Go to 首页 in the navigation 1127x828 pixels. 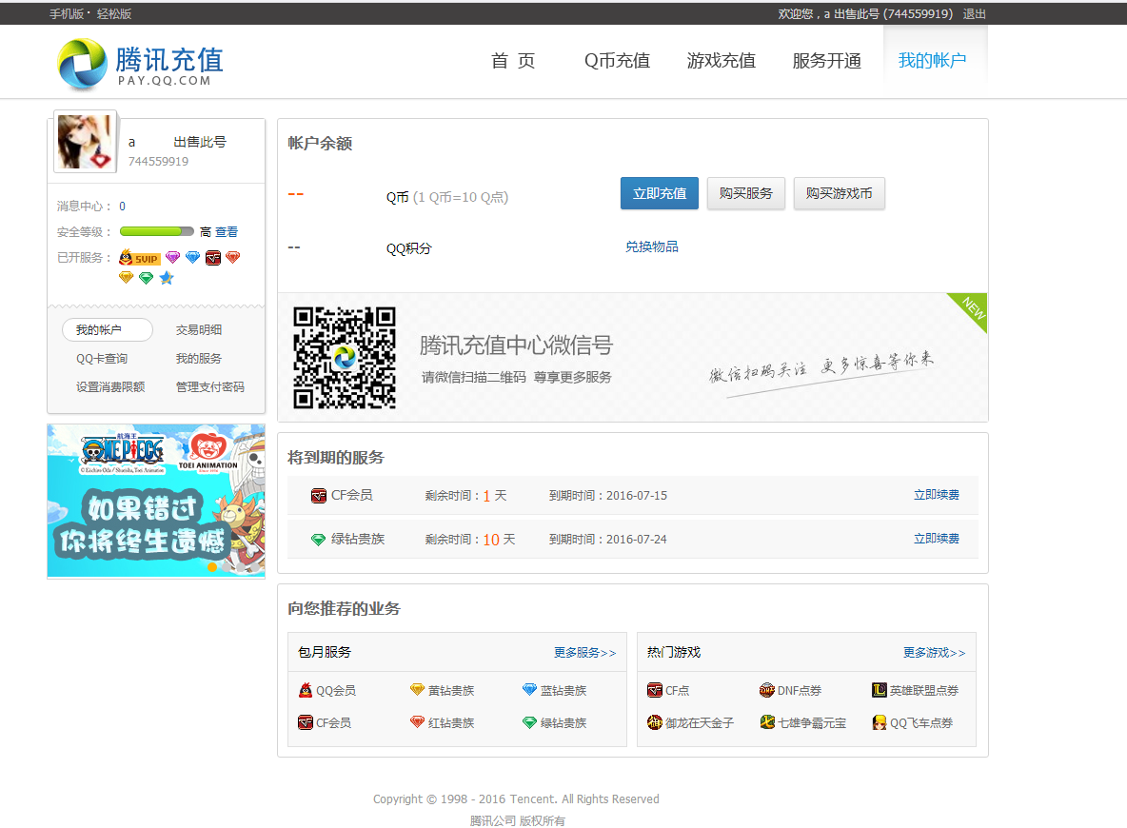pos(513,61)
